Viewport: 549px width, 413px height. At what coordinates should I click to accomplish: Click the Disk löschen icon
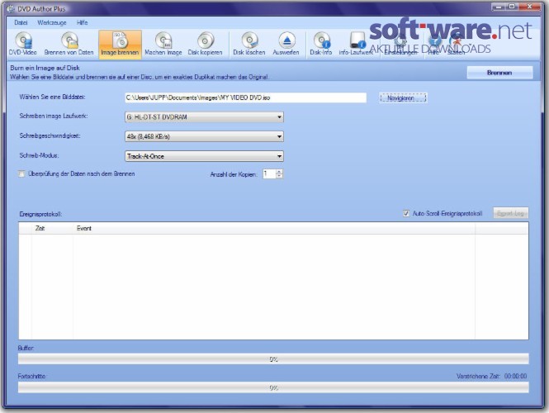(249, 44)
